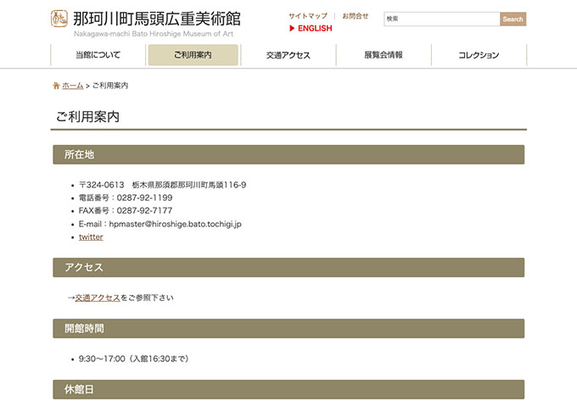This screenshot has width=577, height=407.
Task: Click the red arrow beside ENGLISH
Action: pos(292,29)
